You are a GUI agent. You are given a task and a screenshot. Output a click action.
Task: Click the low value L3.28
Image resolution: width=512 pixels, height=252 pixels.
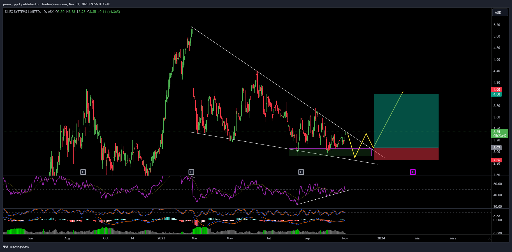(x=81, y=12)
